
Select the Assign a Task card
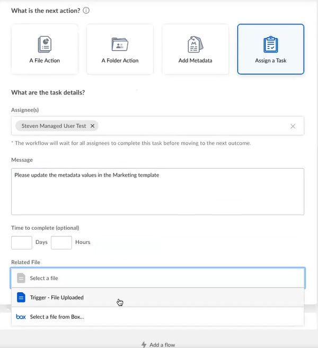270,49
